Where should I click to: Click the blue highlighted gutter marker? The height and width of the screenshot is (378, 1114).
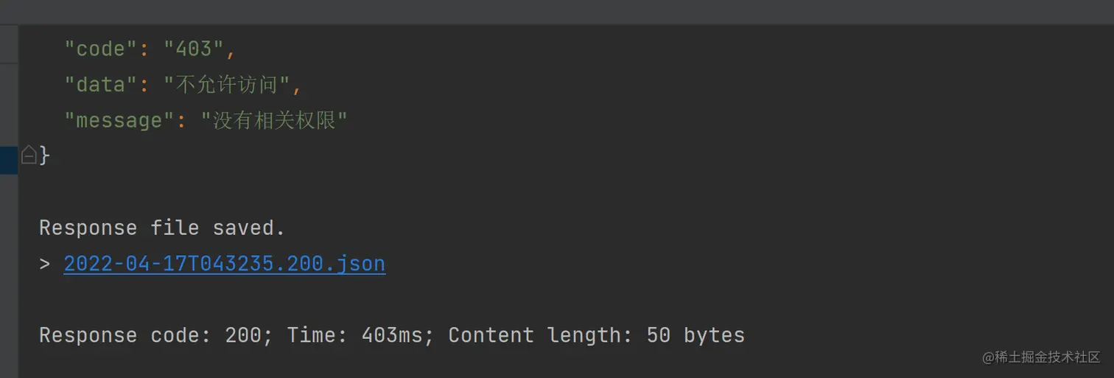pos(9,160)
